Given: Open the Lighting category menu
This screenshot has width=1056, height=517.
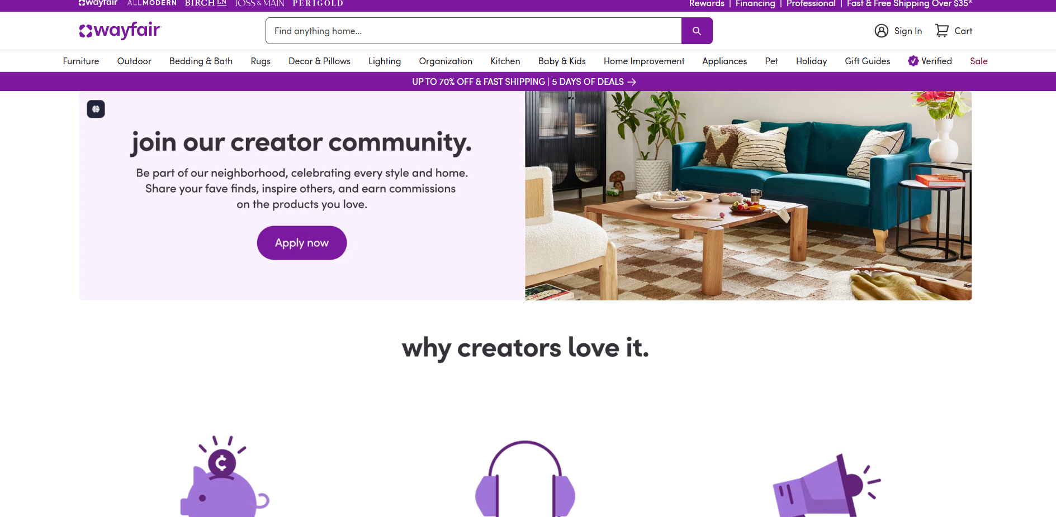Looking at the screenshot, I should pos(385,61).
